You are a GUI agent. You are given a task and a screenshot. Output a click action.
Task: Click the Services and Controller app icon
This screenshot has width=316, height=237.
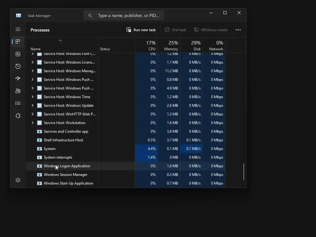click(x=39, y=131)
